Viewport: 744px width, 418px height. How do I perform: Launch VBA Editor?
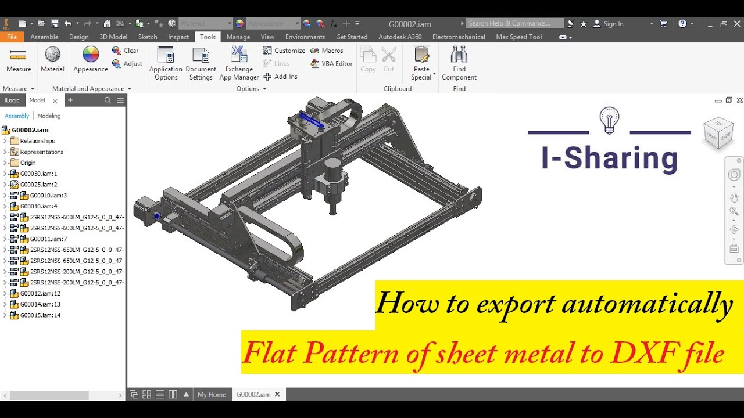(x=331, y=64)
